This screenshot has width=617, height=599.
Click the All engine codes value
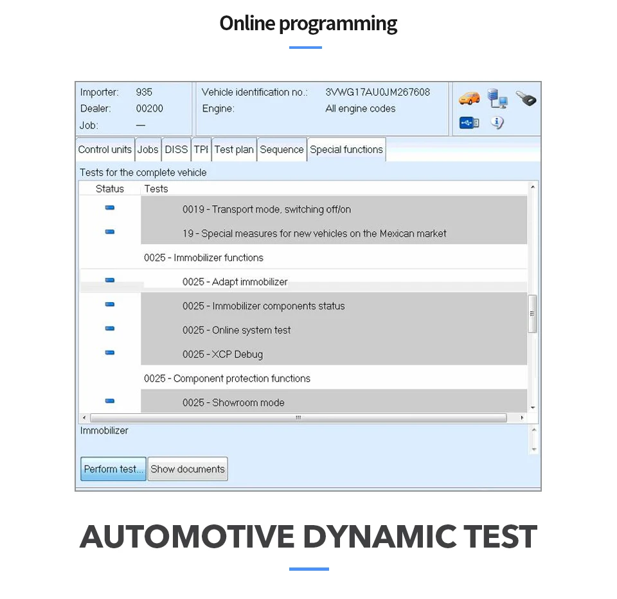click(361, 109)
